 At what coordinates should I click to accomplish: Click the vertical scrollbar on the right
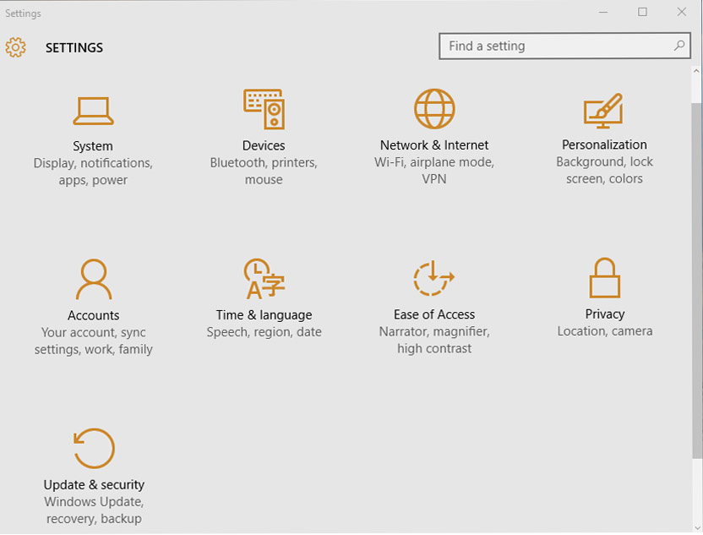[697, 279]
